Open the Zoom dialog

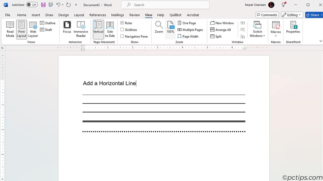159,28
